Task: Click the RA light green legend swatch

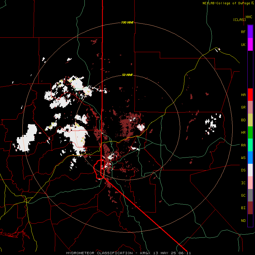Action: (250, 145)
